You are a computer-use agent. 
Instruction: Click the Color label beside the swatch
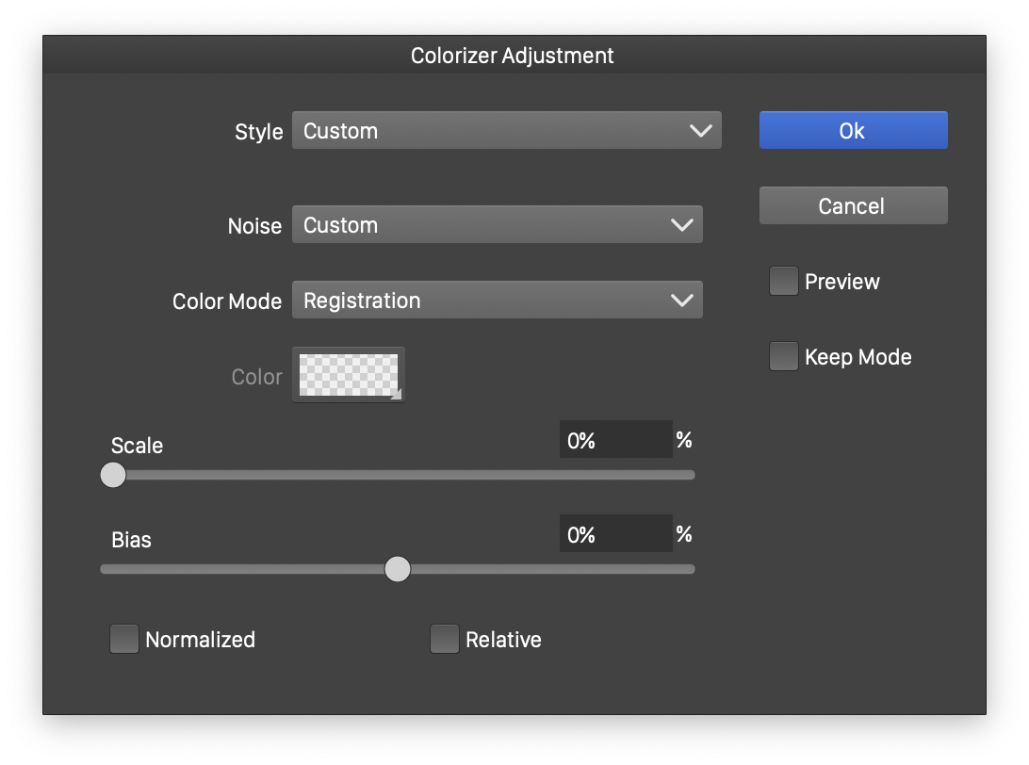pos(256,377)
